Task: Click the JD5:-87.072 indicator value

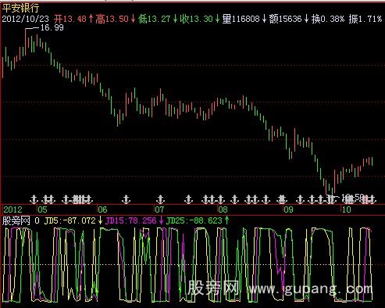Action: point(70,220)
